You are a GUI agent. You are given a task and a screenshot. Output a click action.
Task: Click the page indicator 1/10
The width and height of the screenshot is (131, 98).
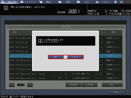(x=21, y=85)
